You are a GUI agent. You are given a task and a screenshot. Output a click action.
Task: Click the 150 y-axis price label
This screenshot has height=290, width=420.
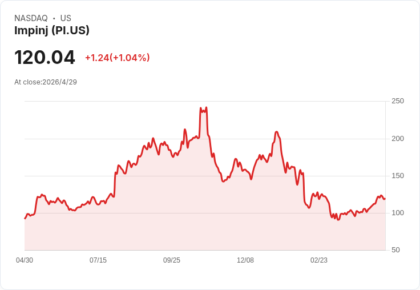398,176
